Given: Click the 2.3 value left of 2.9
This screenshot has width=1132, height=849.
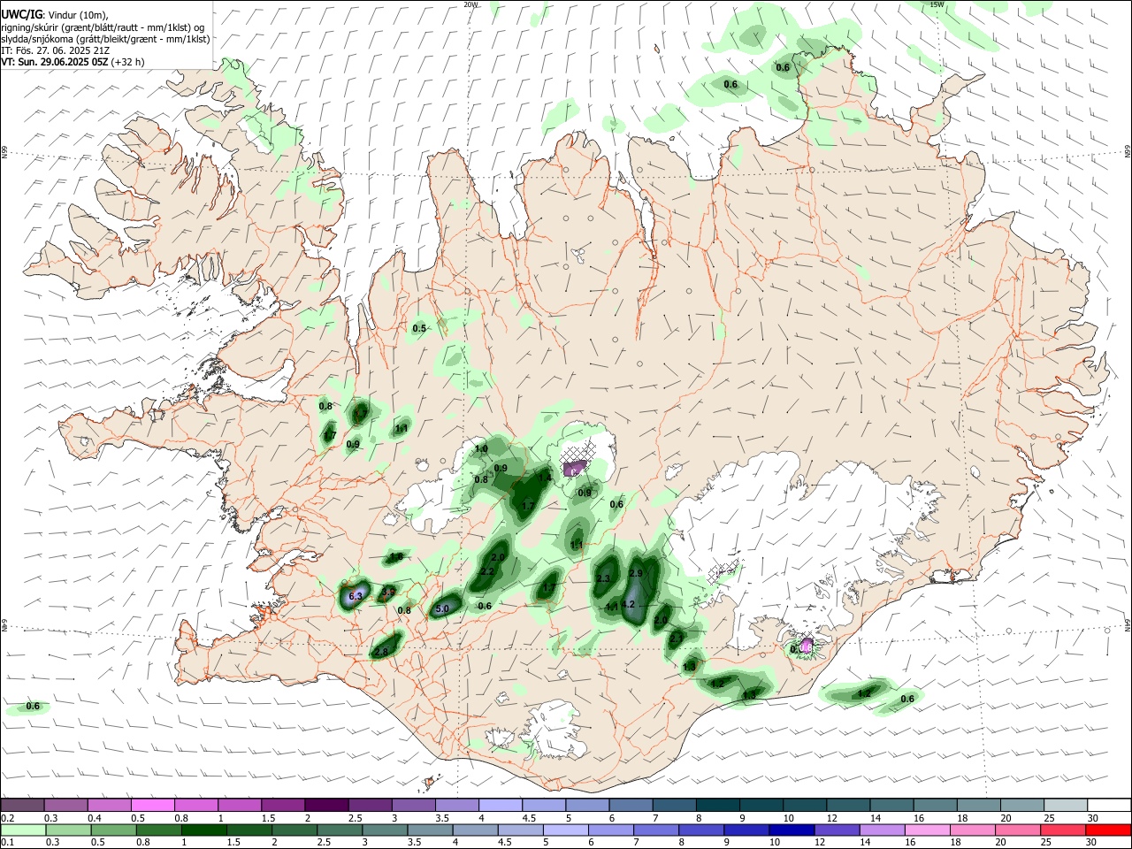Looking at the screenshot, I should [603, 578].
